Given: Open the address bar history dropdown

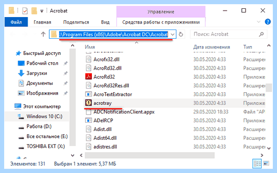Looking at the screenshot, I should [173, 34].
